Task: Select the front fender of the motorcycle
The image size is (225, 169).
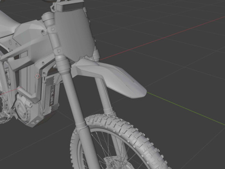Action: coord(109,77)
